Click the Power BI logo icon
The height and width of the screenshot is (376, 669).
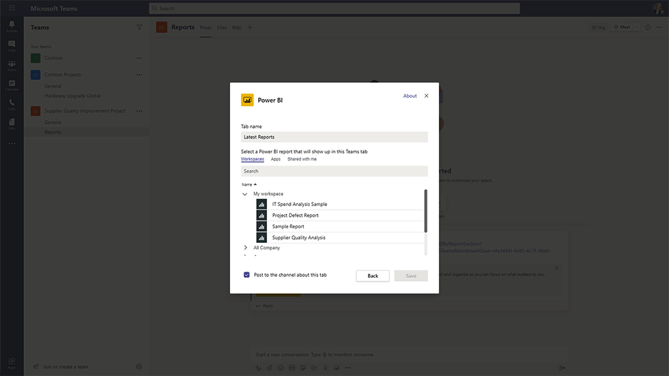pyautogui.click(x=248, y=100)
